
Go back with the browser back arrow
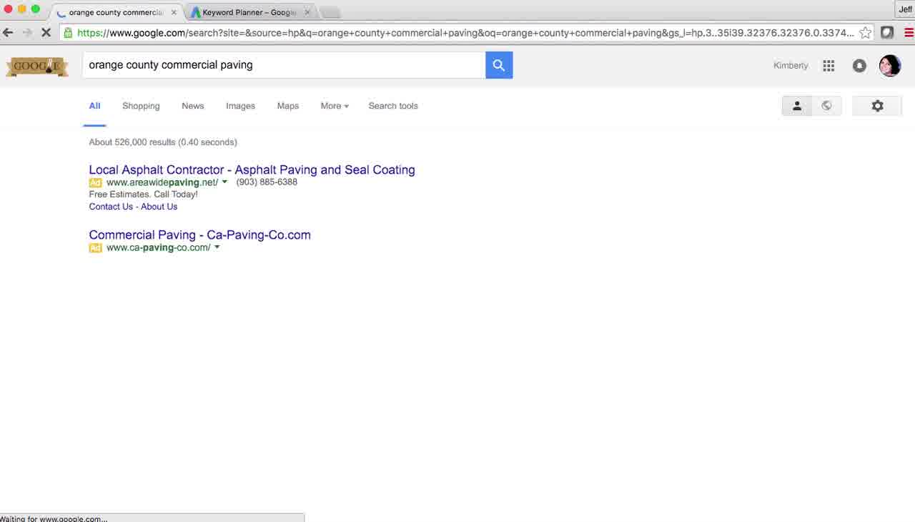8,32
